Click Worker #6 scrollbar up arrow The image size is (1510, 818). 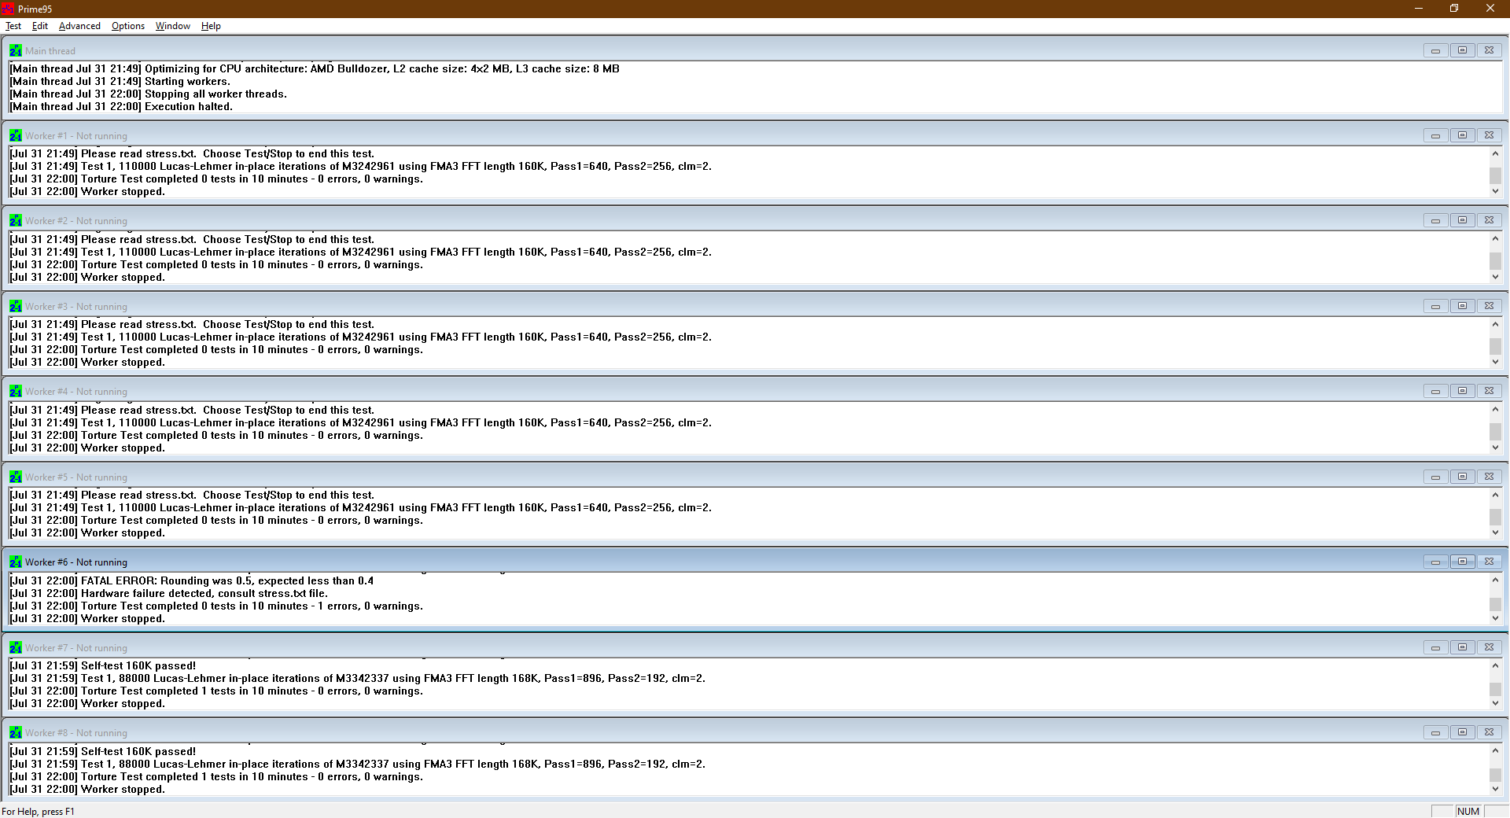[1495, 580]
